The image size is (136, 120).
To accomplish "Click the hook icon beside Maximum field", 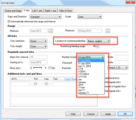I will pos(108,31).
